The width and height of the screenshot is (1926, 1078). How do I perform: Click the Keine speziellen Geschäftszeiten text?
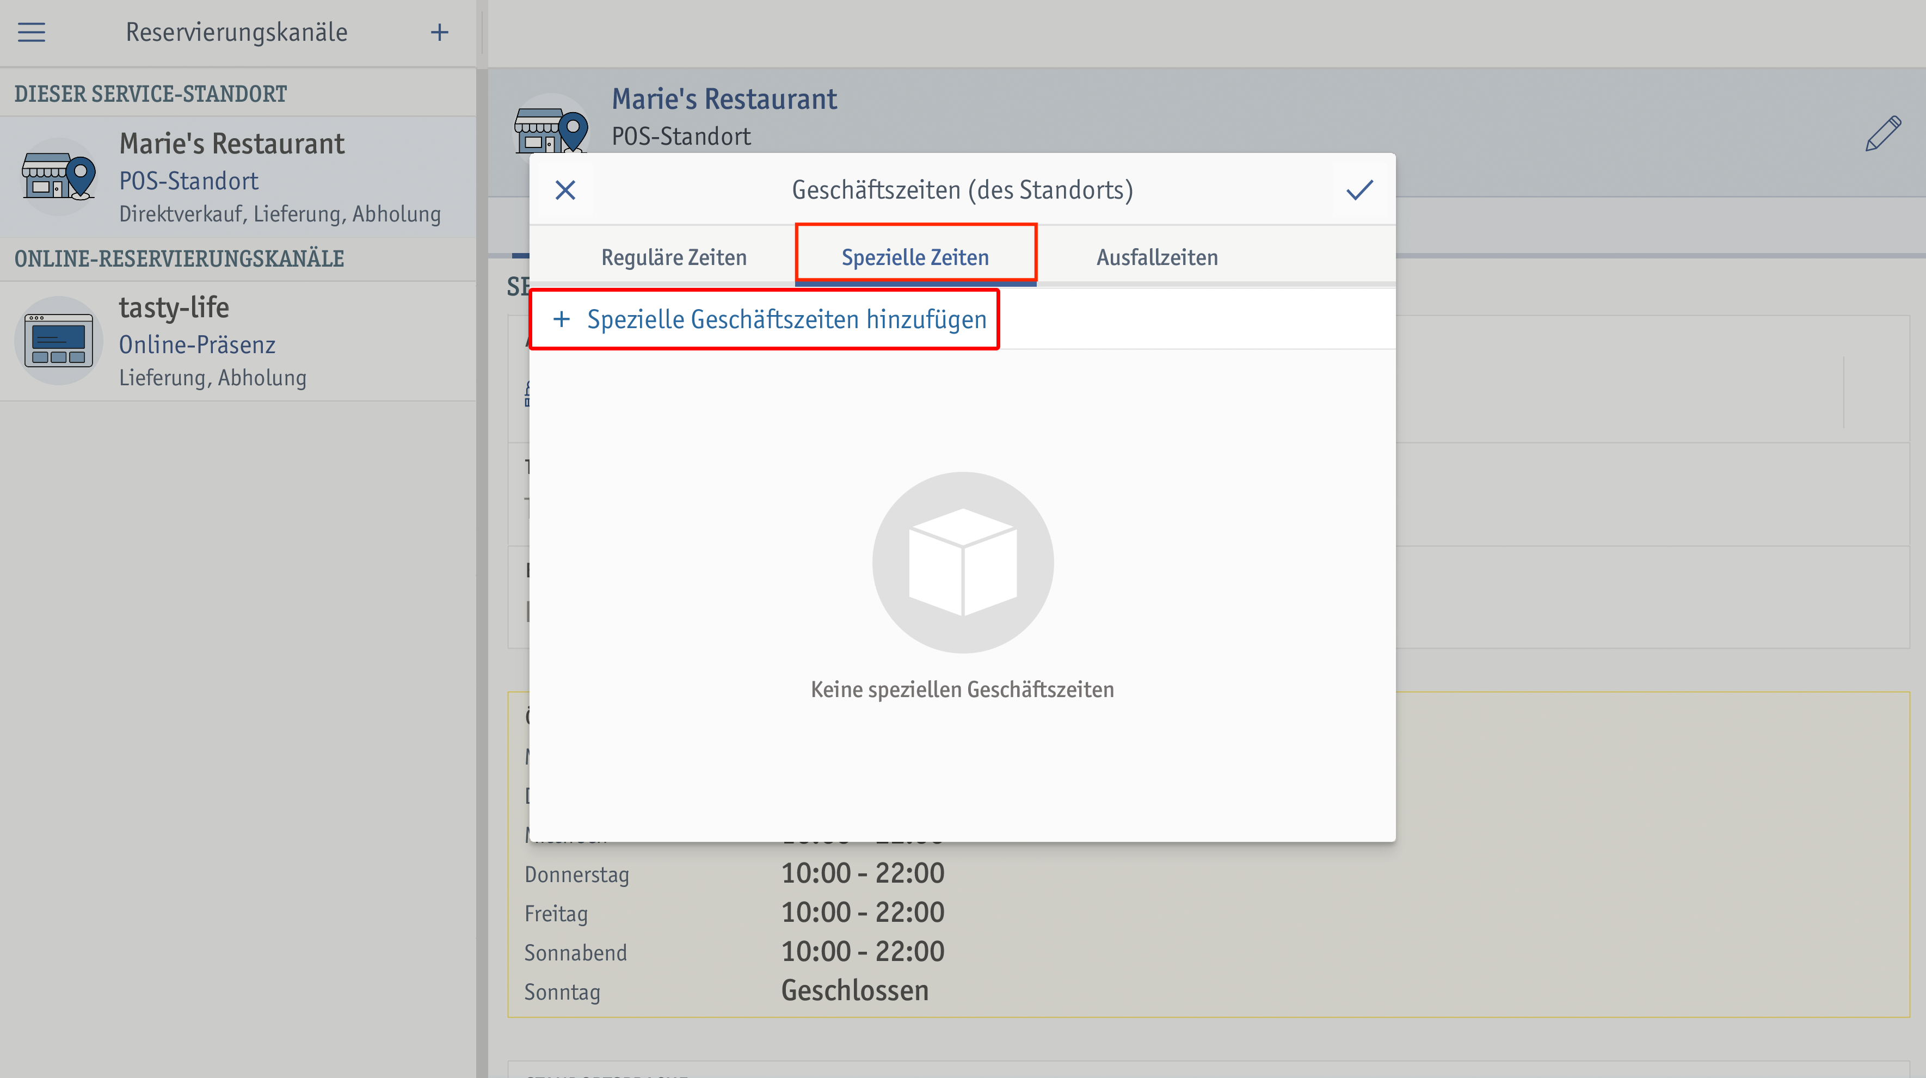click(962, 689)
